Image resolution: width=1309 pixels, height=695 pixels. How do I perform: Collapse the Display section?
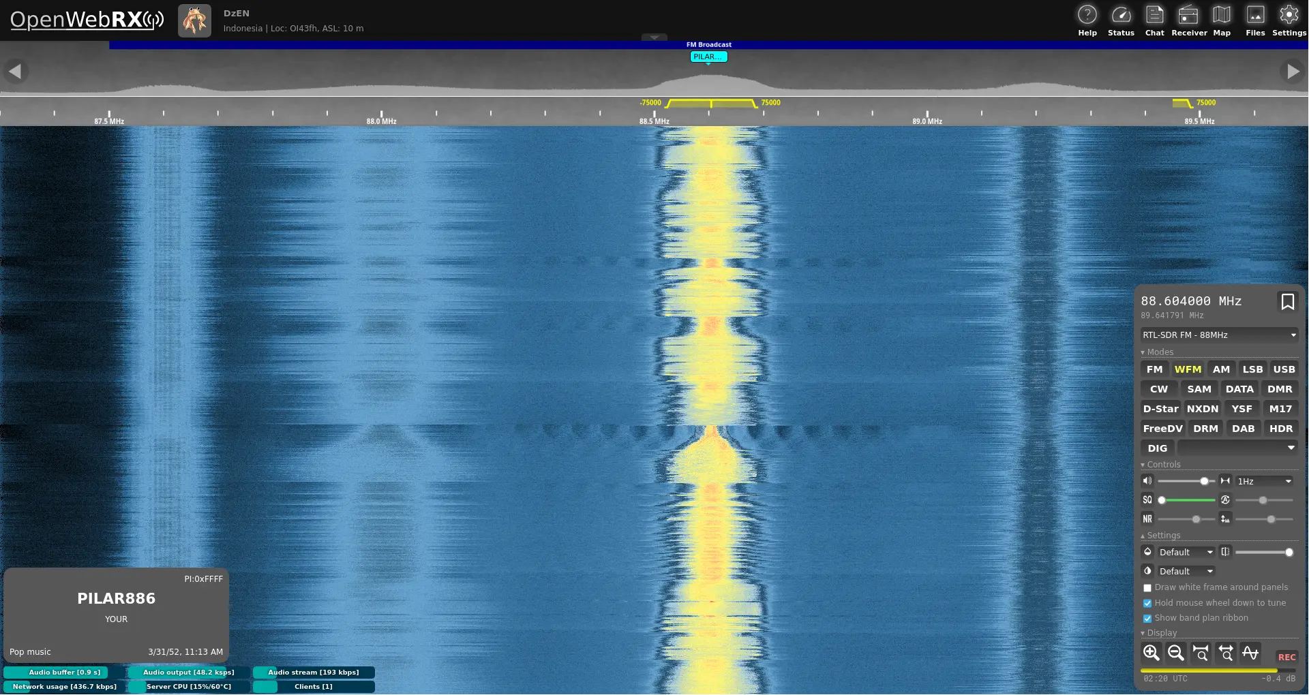[x=1158, y=633]
